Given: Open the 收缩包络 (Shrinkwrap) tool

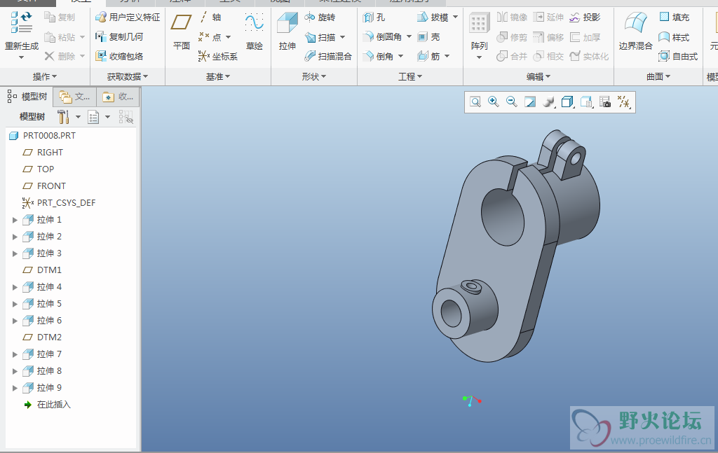Looking at the screenshot, I should 119,56.
